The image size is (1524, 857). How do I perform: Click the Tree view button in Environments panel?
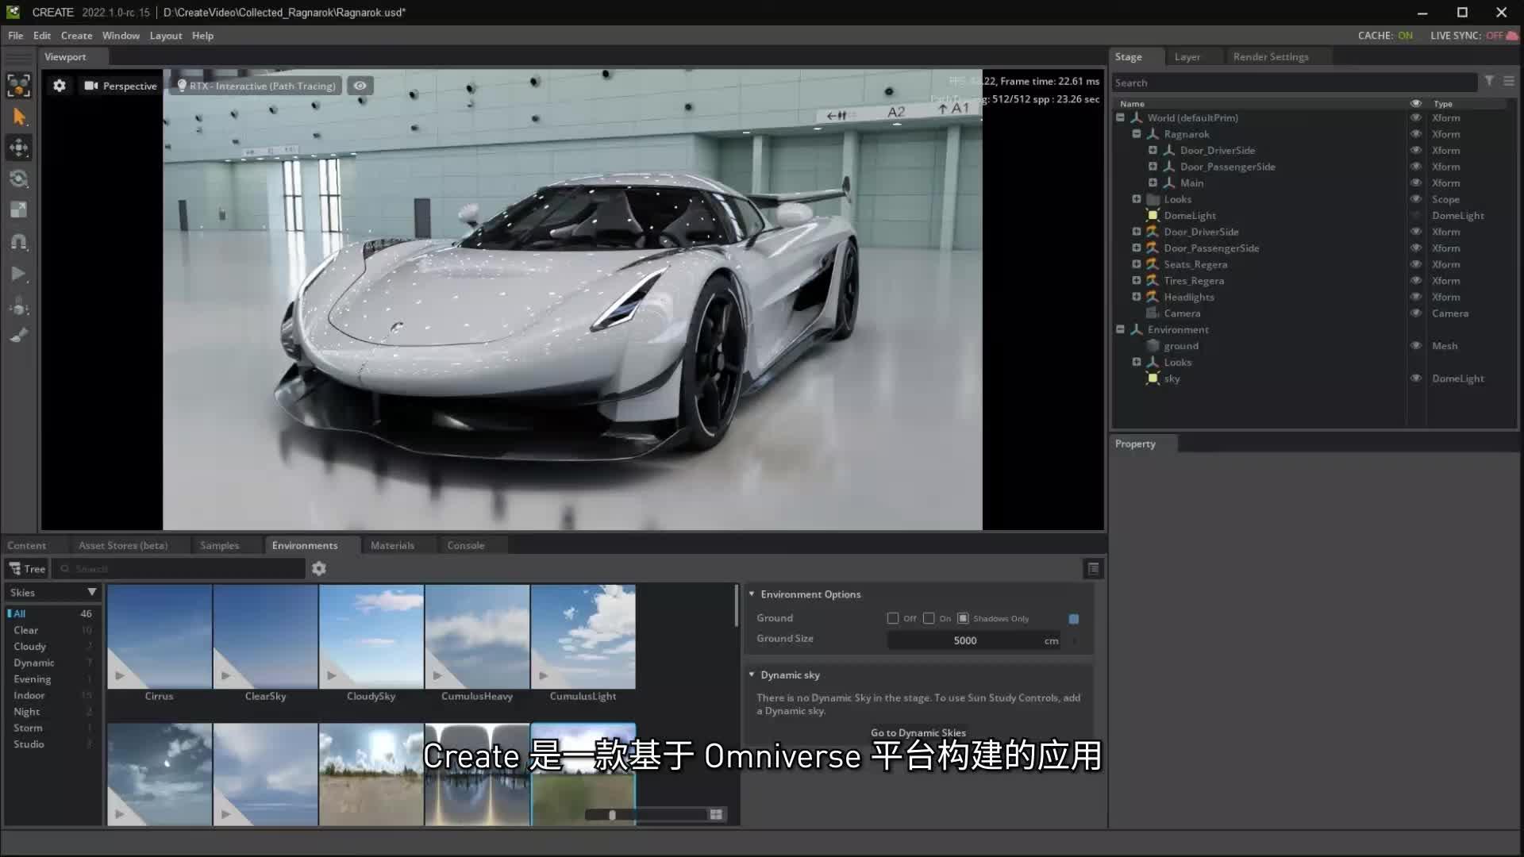(x=25, y=568)
